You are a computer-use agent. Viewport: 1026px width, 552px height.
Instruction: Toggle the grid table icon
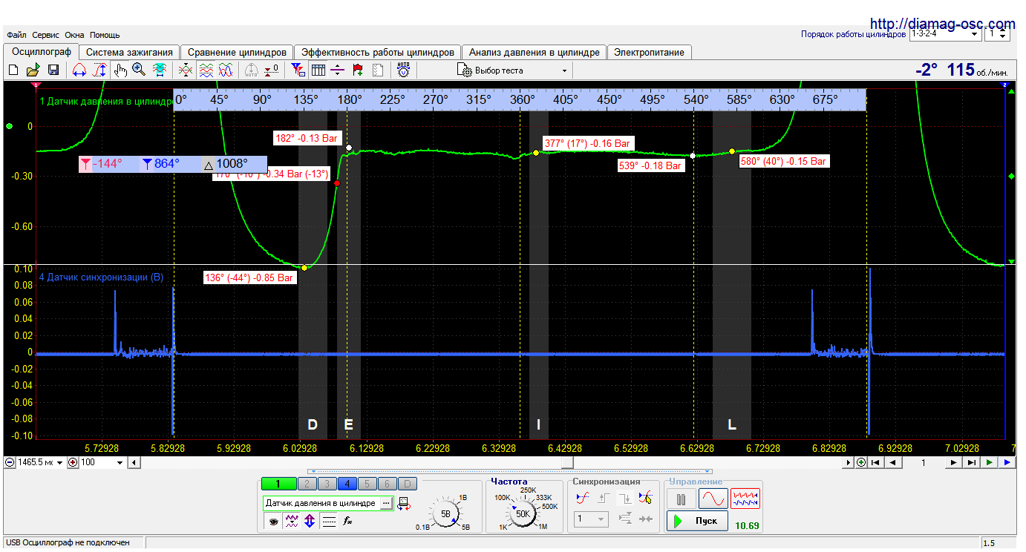[x=318, y=70]
